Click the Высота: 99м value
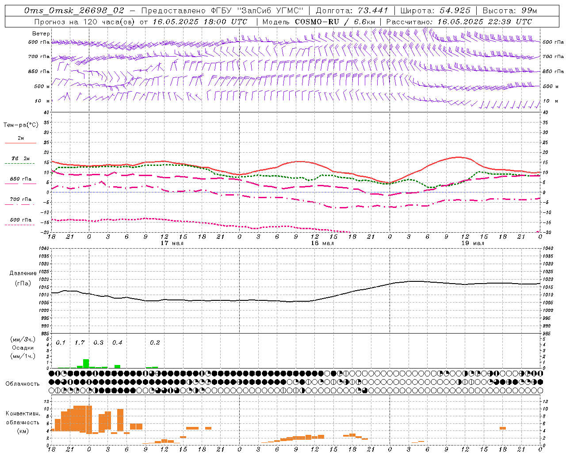The width and height of the screenshot is (566, 453). coord(510,11)
